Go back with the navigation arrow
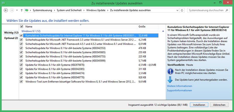234x112 pixels. tap(6, 10)
